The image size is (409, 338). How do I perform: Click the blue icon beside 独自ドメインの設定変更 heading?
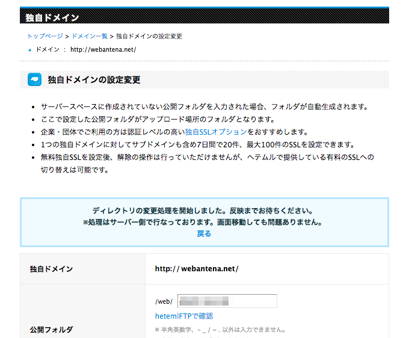pyautogui.click(x=34, y=79)
